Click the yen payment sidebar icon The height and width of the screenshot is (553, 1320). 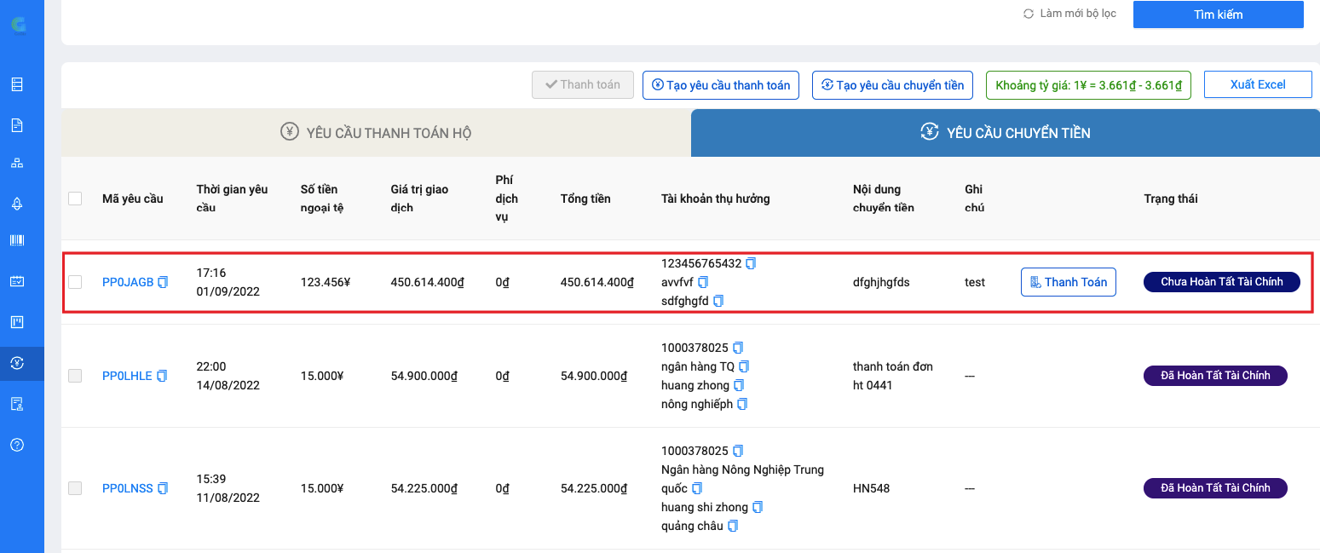coord(17,363)
